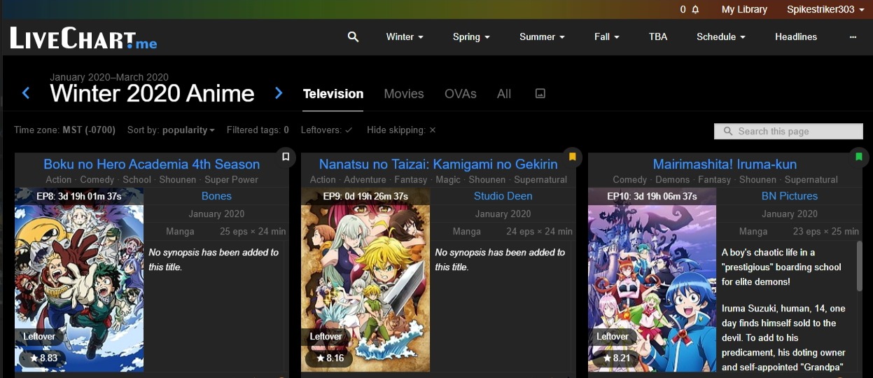Open Boku no Hero Academia 4th Season title

(x=152, y=164)
